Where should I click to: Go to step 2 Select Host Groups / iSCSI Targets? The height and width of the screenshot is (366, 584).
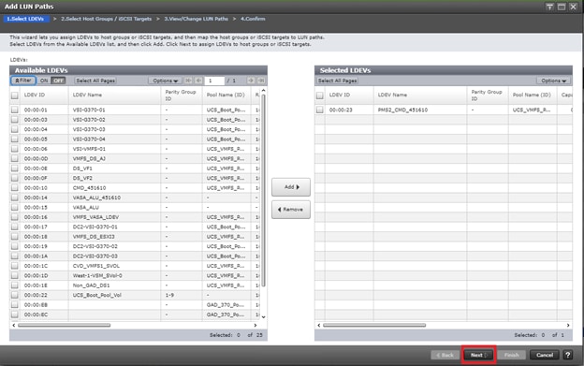106,19
